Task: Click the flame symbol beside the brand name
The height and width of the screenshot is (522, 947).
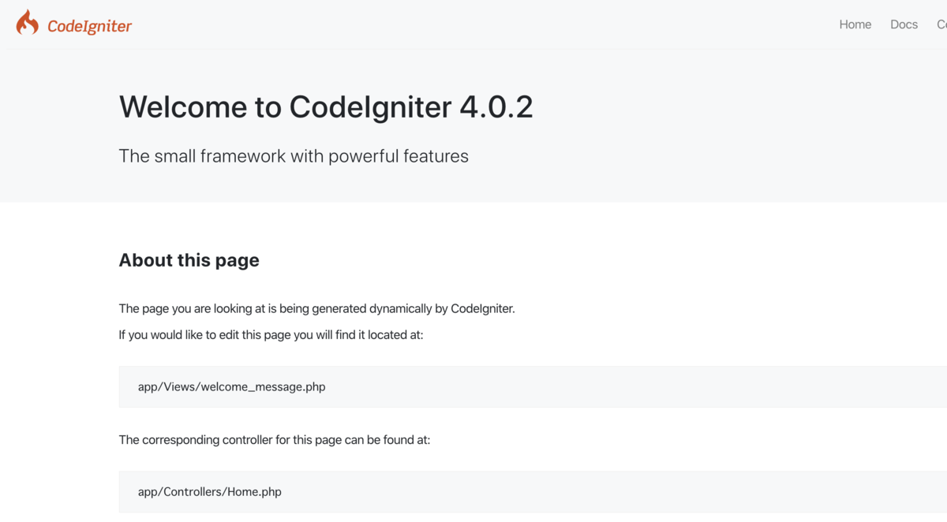Action: (x=28, y=23)
